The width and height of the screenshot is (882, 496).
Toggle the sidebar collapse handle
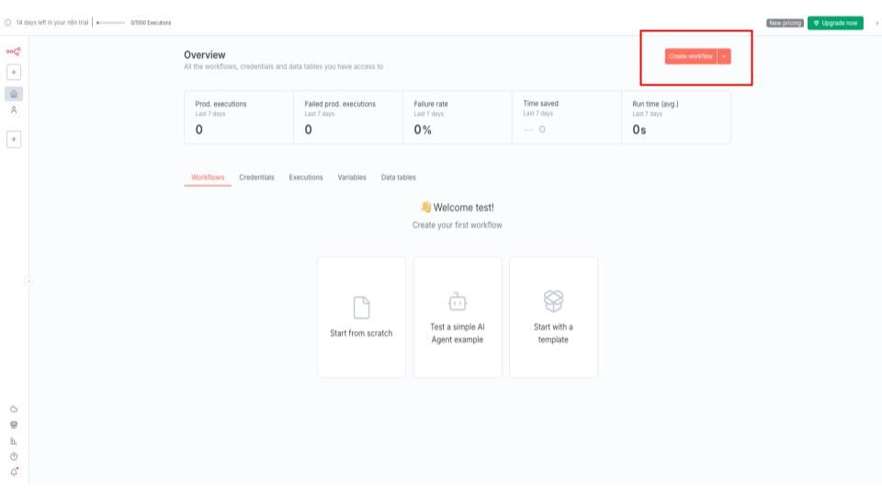28,281
